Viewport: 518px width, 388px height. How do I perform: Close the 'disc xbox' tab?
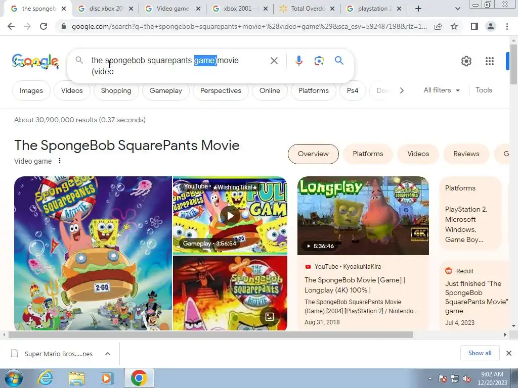(131, 9)
